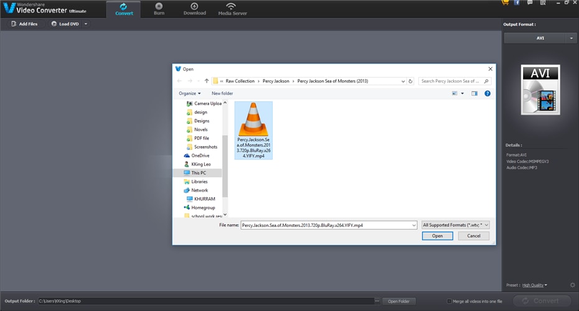Image resolution: width=579 pixels, height=311 pixels.
Task: Click Cancel in the Open dialog
Action: pos(473,236)
